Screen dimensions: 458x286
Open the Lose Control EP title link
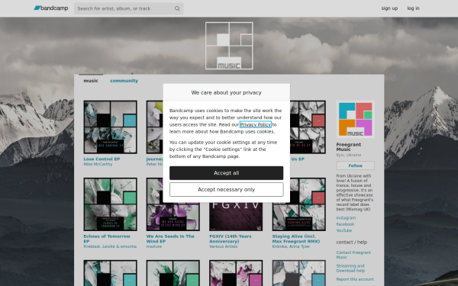point(102,159)
